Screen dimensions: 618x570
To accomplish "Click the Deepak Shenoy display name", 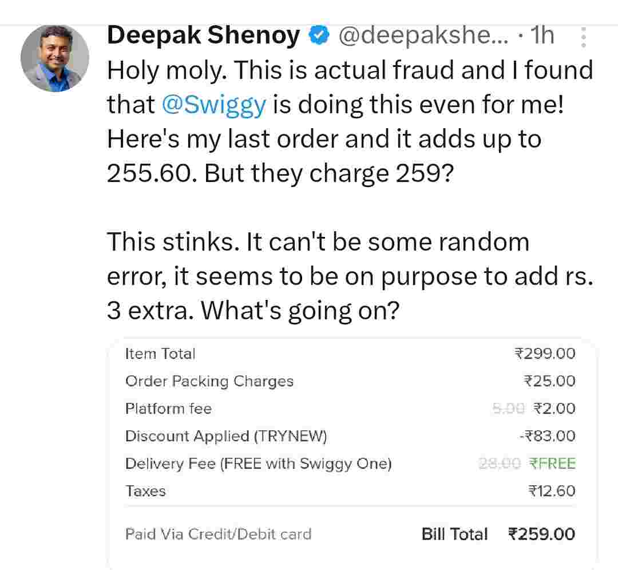I will 203,35.
